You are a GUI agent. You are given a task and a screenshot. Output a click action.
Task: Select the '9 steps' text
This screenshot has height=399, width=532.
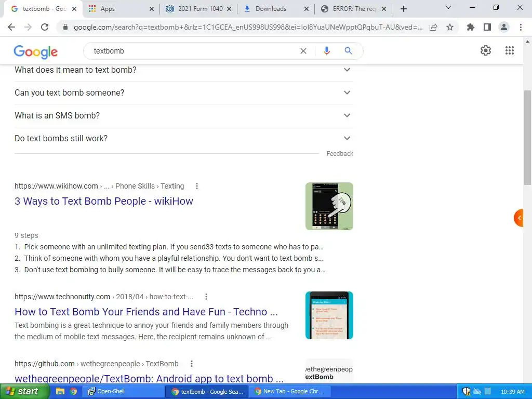[x=26, y=235]
